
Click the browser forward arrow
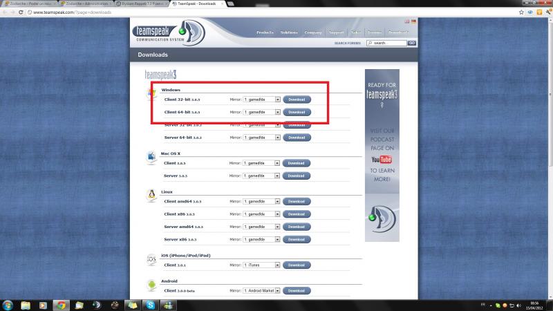[12, 12]
